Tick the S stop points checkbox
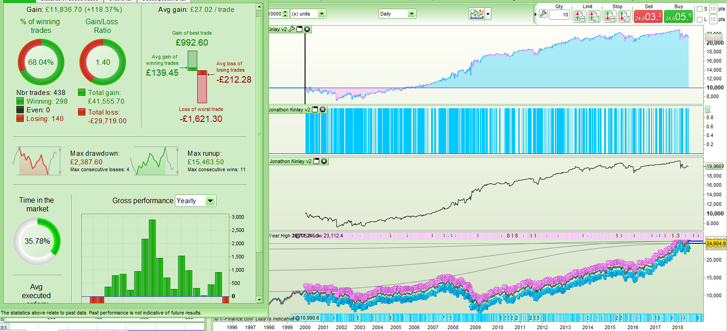The width and height of the screenshot is (727, 331). point(700,9)
